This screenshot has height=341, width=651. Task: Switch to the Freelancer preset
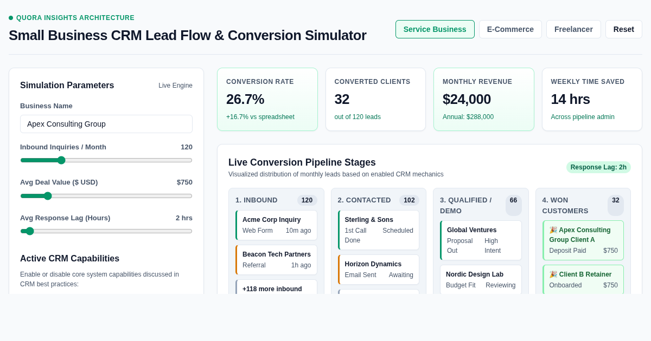click(x=573, y=29)
